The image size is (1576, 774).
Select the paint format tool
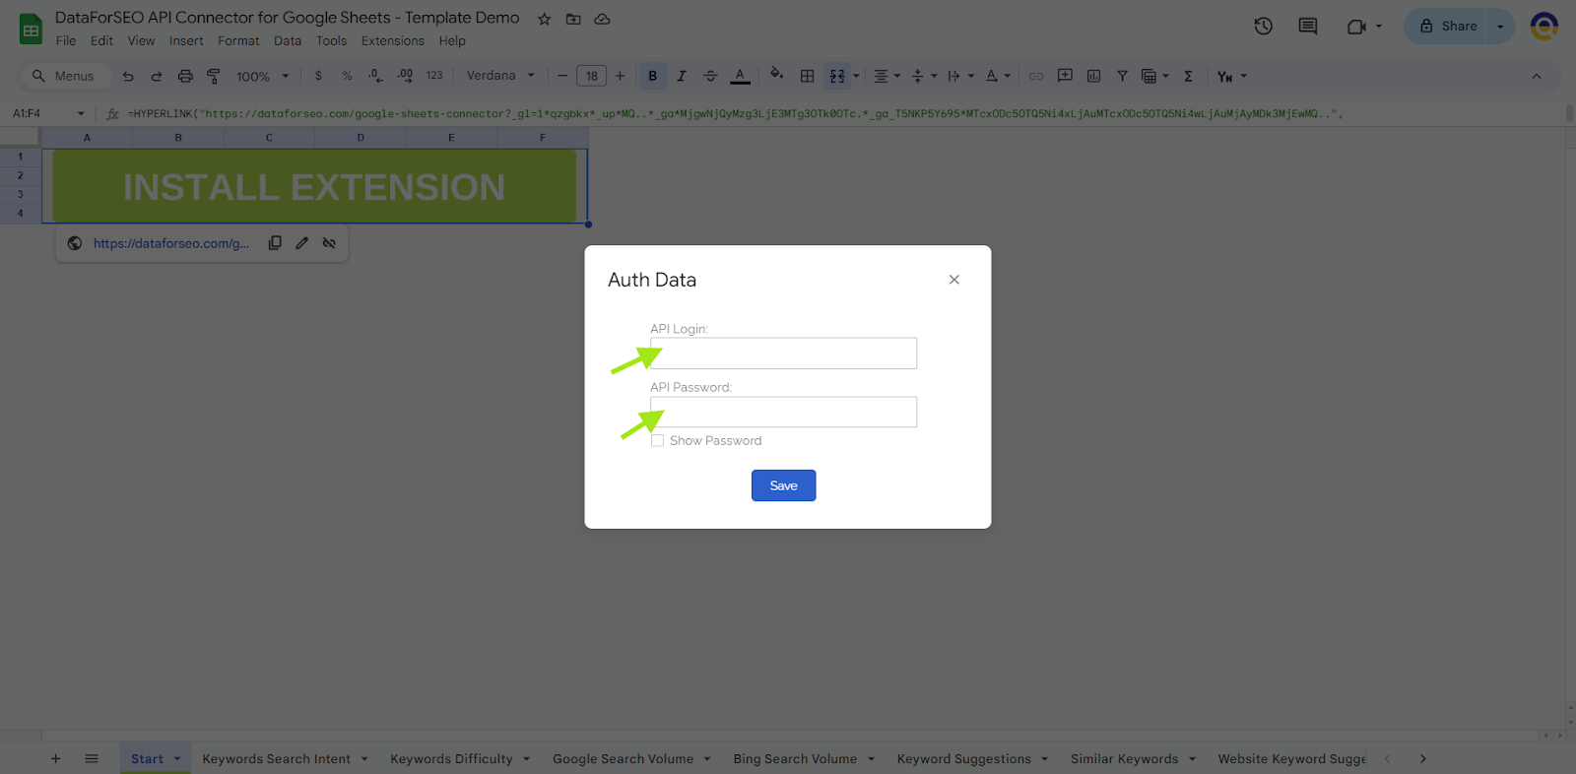(x=214, y=76)
